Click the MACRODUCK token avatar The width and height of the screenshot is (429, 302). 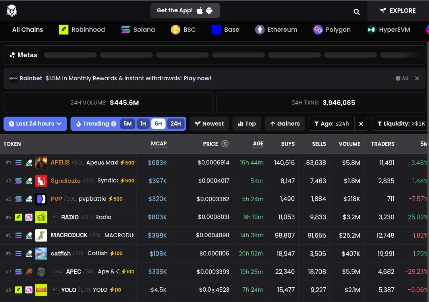pyautogui.click(x=41, y=235)
